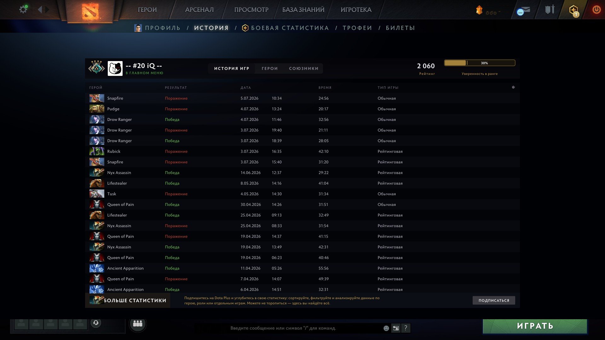Go back with the left arrow
Image resolution: width=605 pixels, height=340 pixels.
click(x=40, y=9)
